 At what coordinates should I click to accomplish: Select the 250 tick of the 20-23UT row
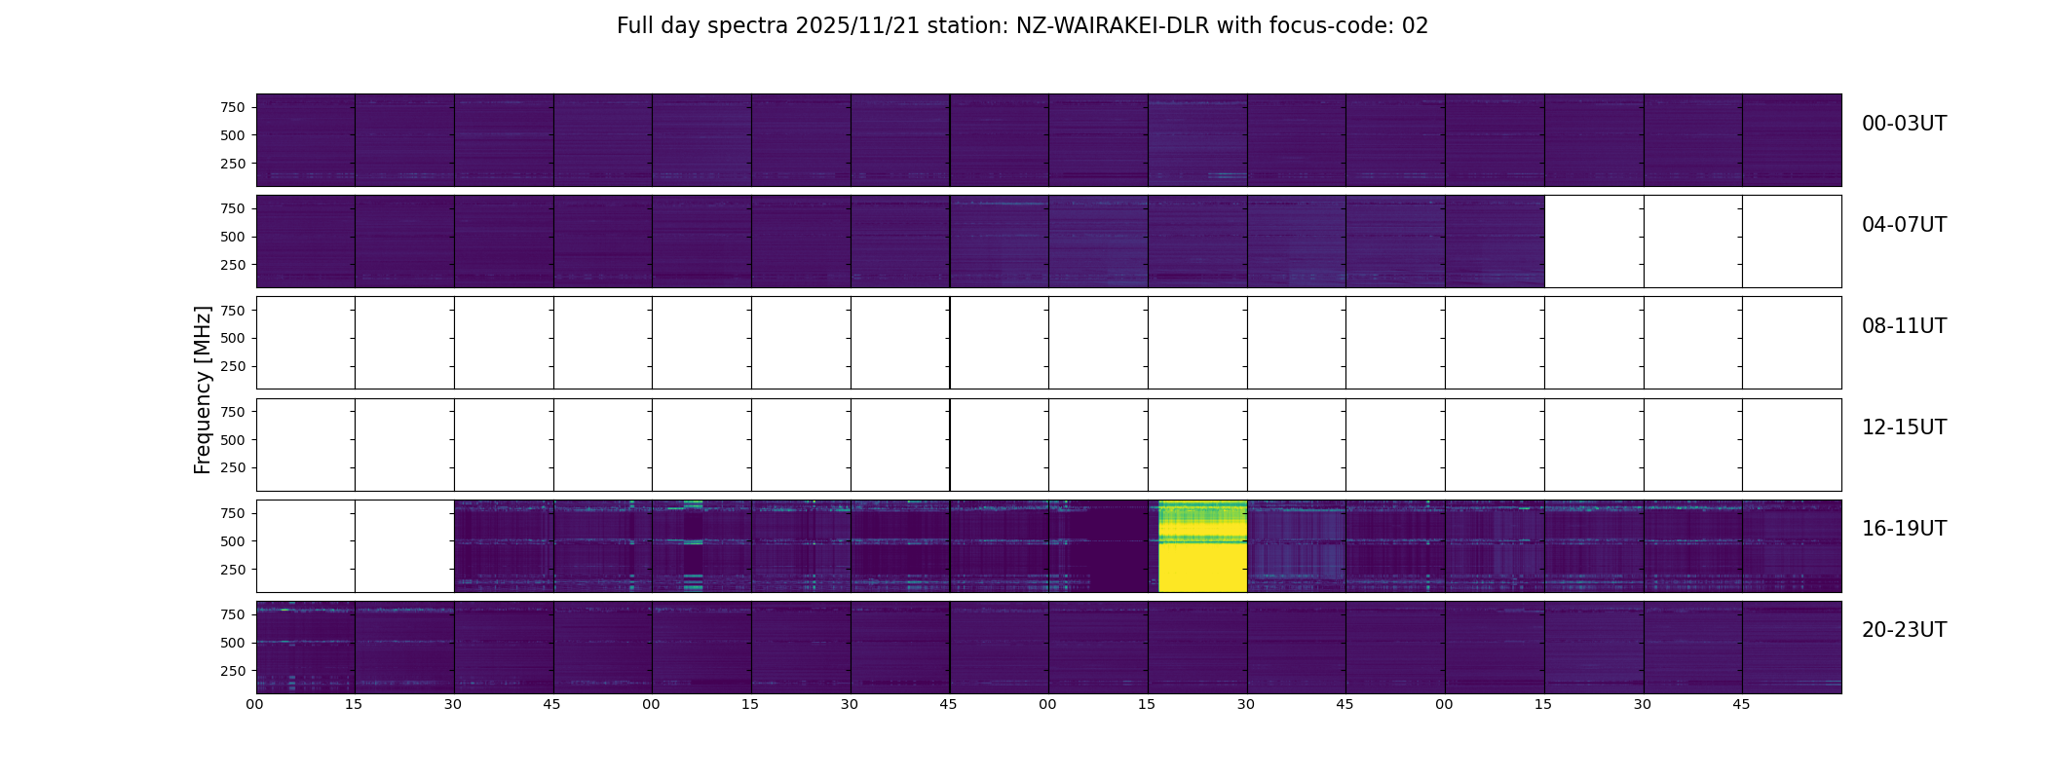[233, 671]
